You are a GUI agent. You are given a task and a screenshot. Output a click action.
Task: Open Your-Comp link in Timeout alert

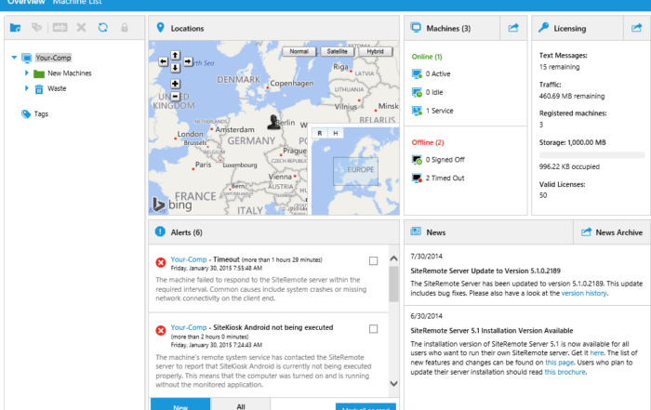click(x=189, y=259)
